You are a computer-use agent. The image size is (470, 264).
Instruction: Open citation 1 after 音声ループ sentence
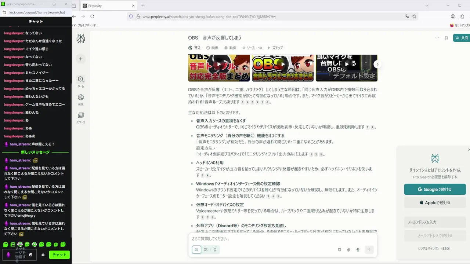coord(242,102)
